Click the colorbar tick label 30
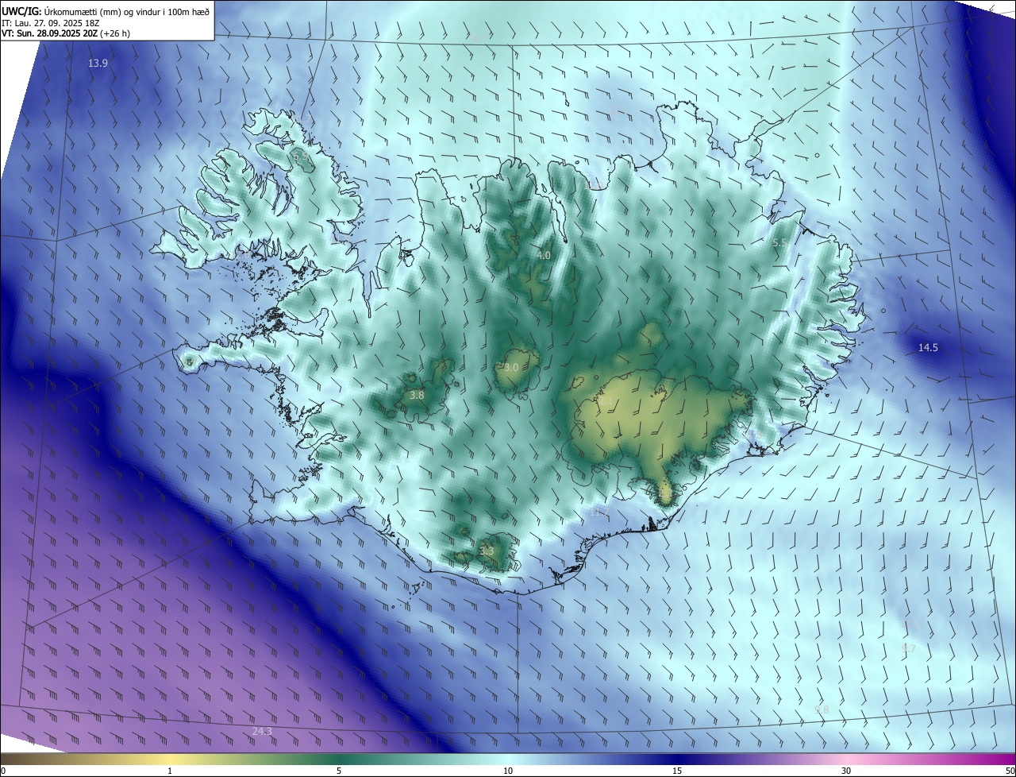The width and height of the screenshot is (1016, 777). pos(846,771)
